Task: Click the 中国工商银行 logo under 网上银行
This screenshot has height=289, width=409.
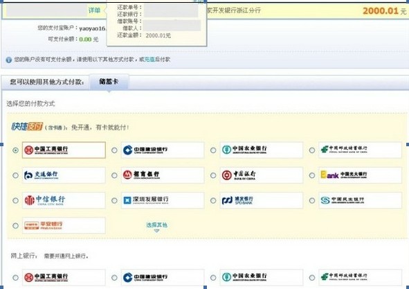Action: [x=46, y=277]
